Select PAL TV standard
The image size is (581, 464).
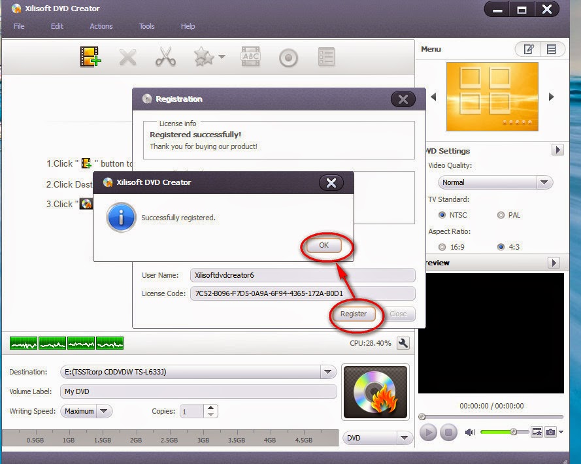pyautogui.click(x=501, y=215)
